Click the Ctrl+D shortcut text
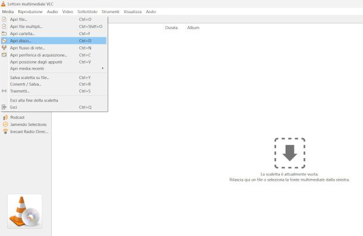 [x=85, y=41]
